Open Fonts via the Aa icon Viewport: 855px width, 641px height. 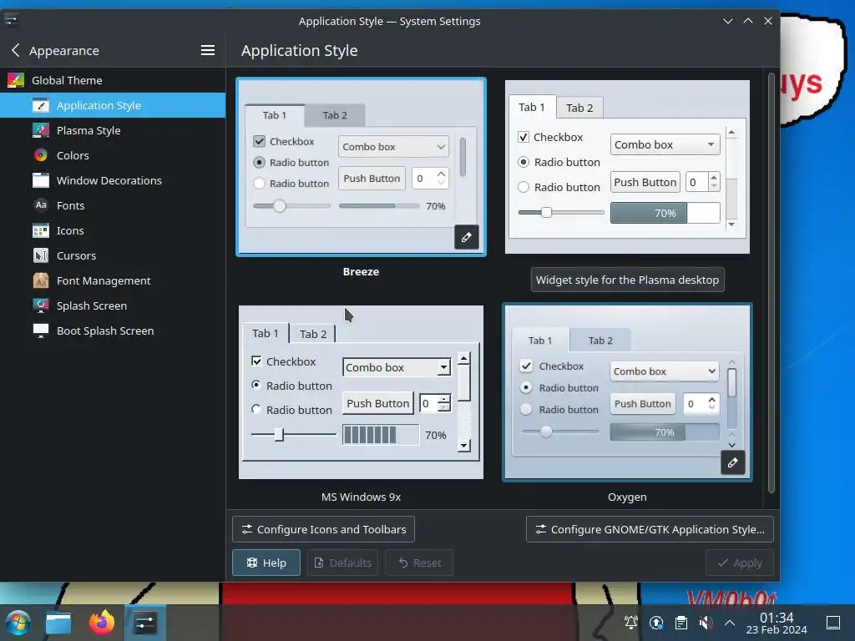tap(41, 205)
